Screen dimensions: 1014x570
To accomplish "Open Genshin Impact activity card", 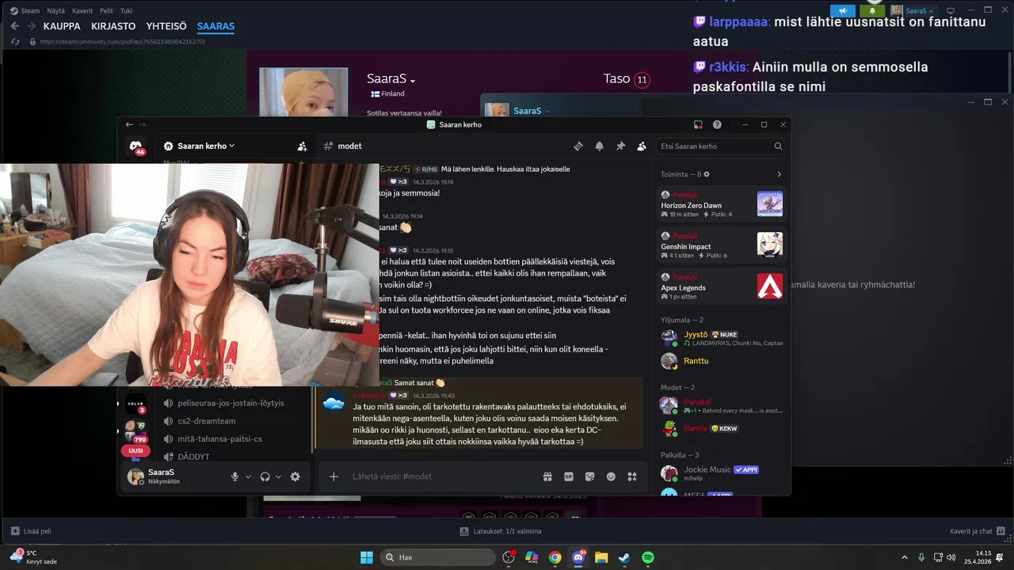I will tap(722, 245).
